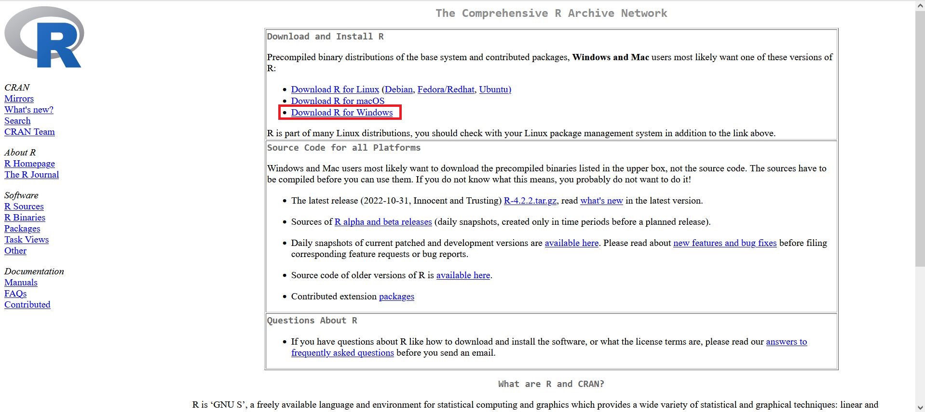Select the Fedora/Redhat download link

(446, 90)
